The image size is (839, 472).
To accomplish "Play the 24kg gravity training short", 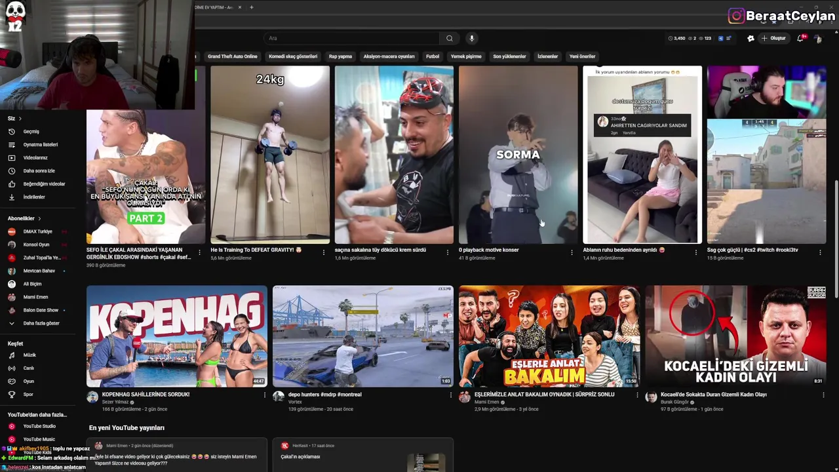I will coord(270,155).
